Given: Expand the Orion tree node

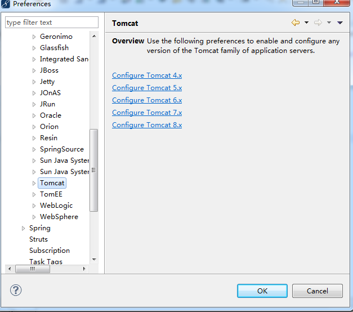Looking at the screenshot, I should [34, 127].
